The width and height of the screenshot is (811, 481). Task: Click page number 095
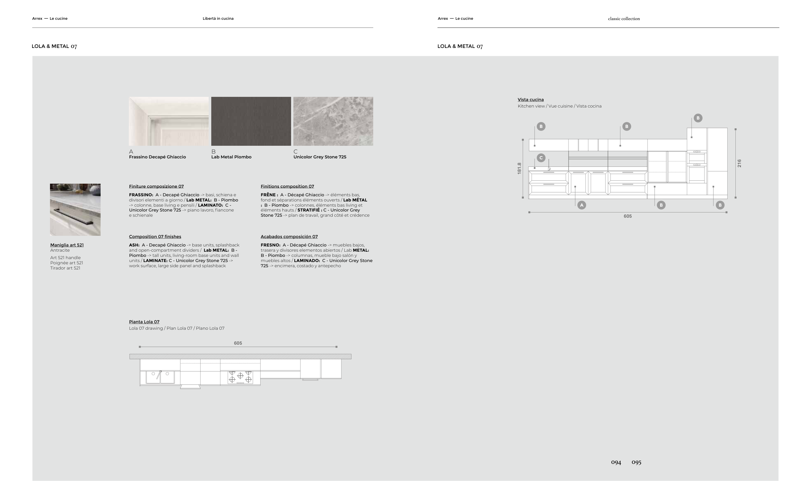point(636,462)
